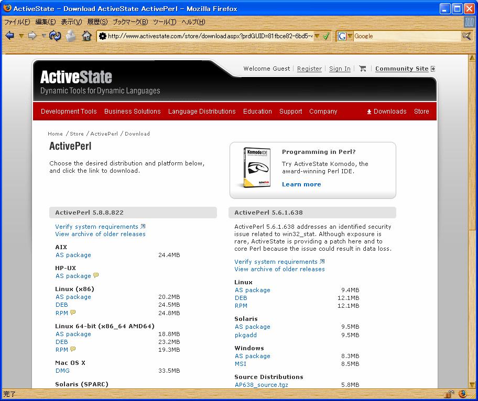Select Language Distributions in the navigation bar
The height and width of the screenshot is (401, 478).
click(x=202, y=112)
